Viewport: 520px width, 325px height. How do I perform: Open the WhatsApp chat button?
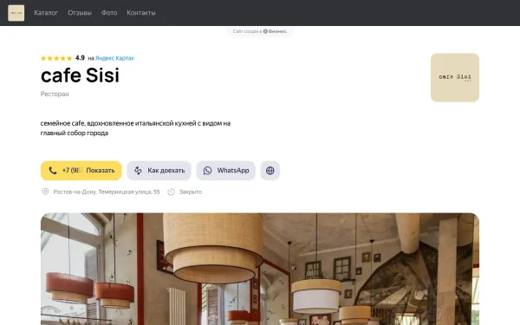click(x=226, y=171)
